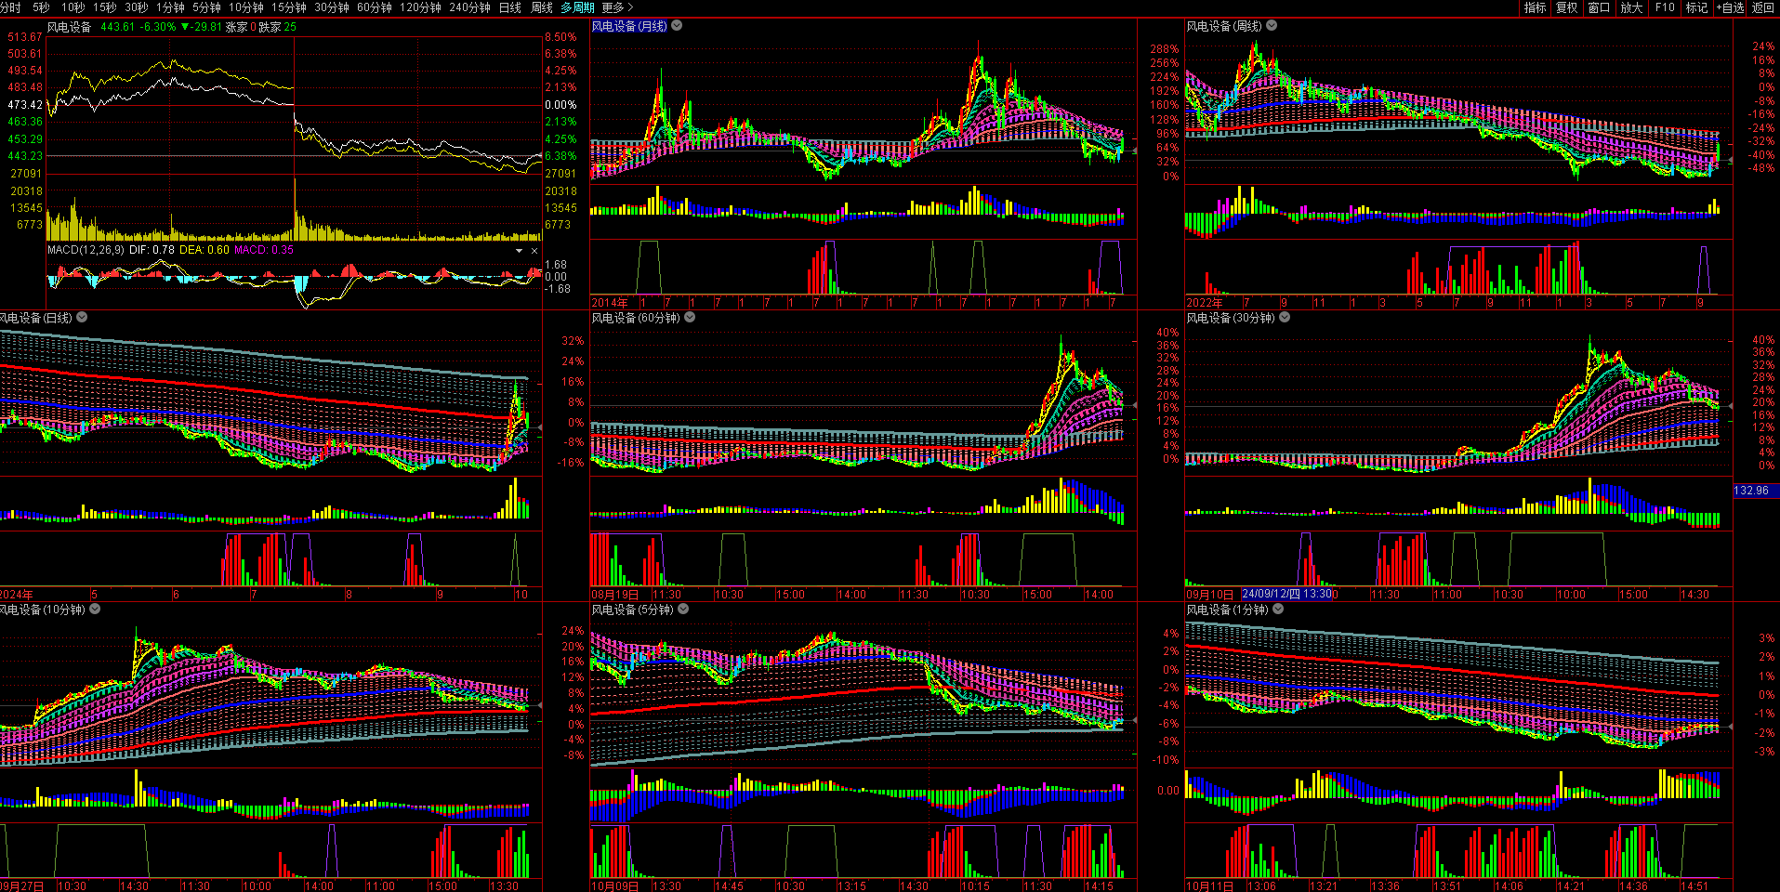1780x892 pixels.
Task: Switch to the 60分钟 period tab
Action: [374, 7]
